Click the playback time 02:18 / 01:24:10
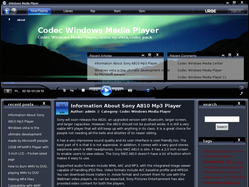 [33, 91]
